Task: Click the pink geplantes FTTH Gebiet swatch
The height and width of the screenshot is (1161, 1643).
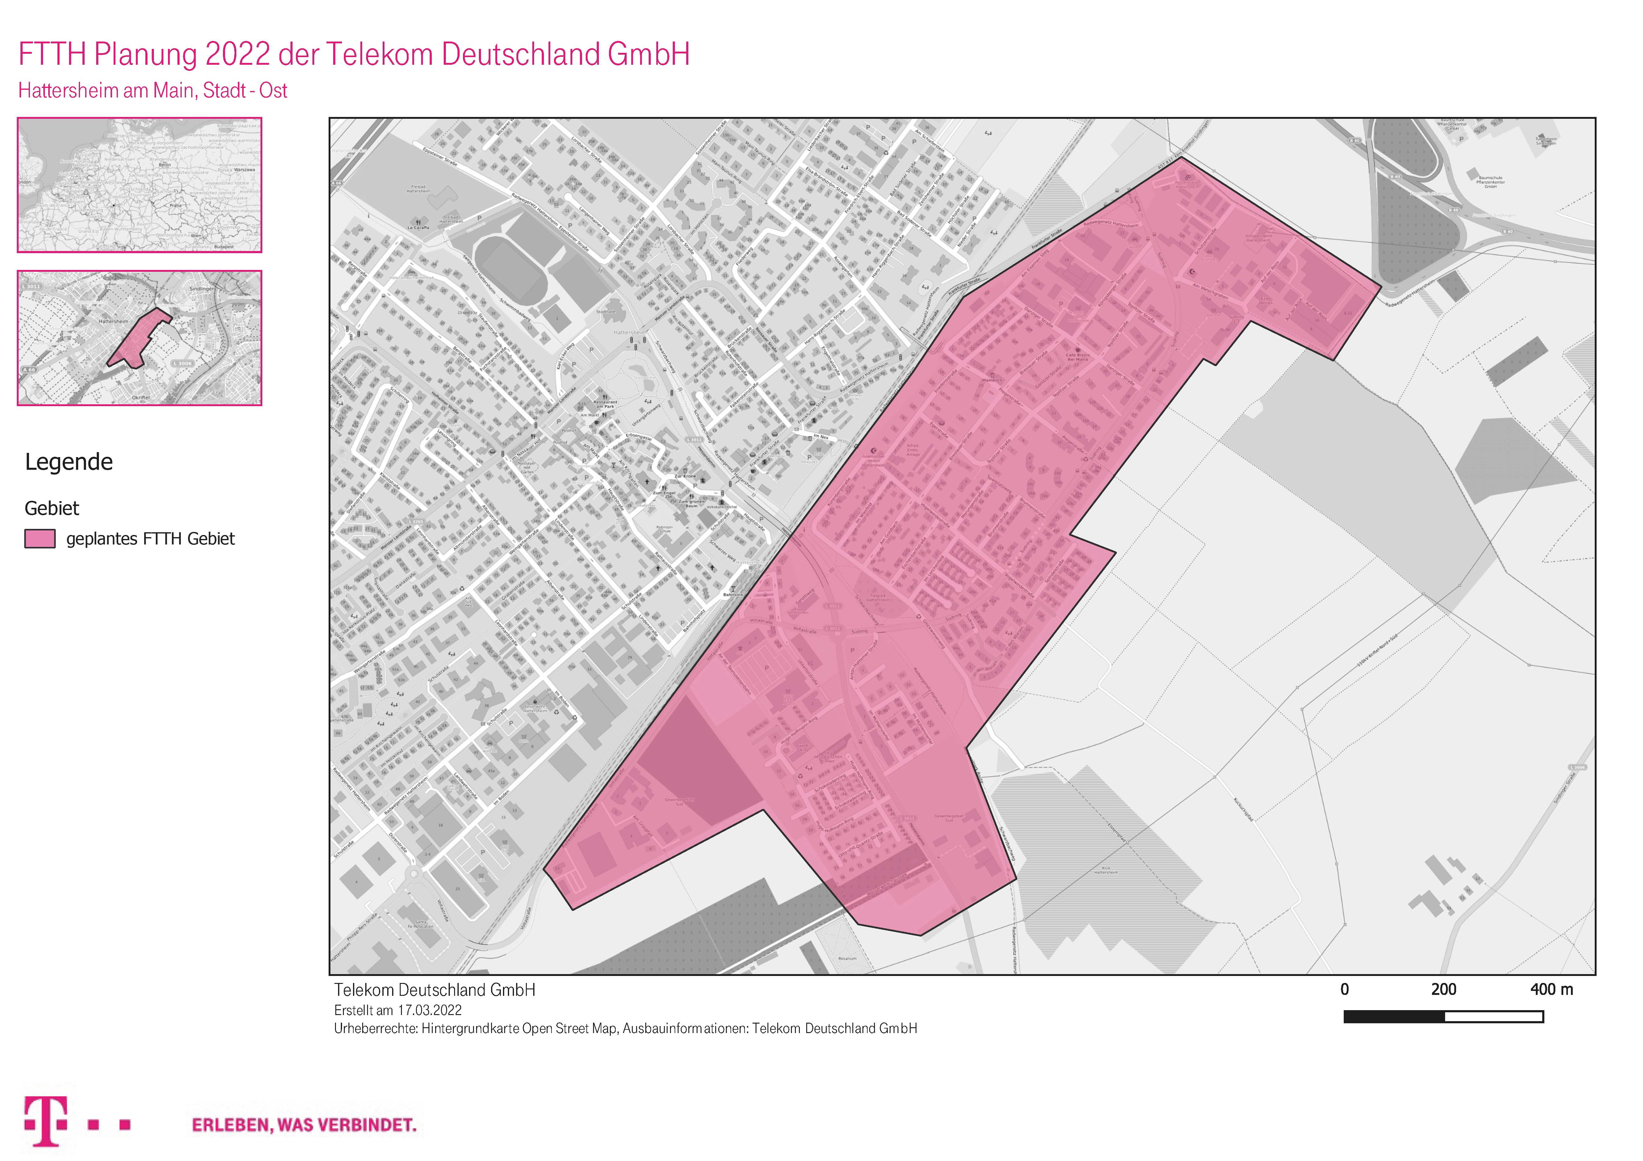Action: [40, 539]
